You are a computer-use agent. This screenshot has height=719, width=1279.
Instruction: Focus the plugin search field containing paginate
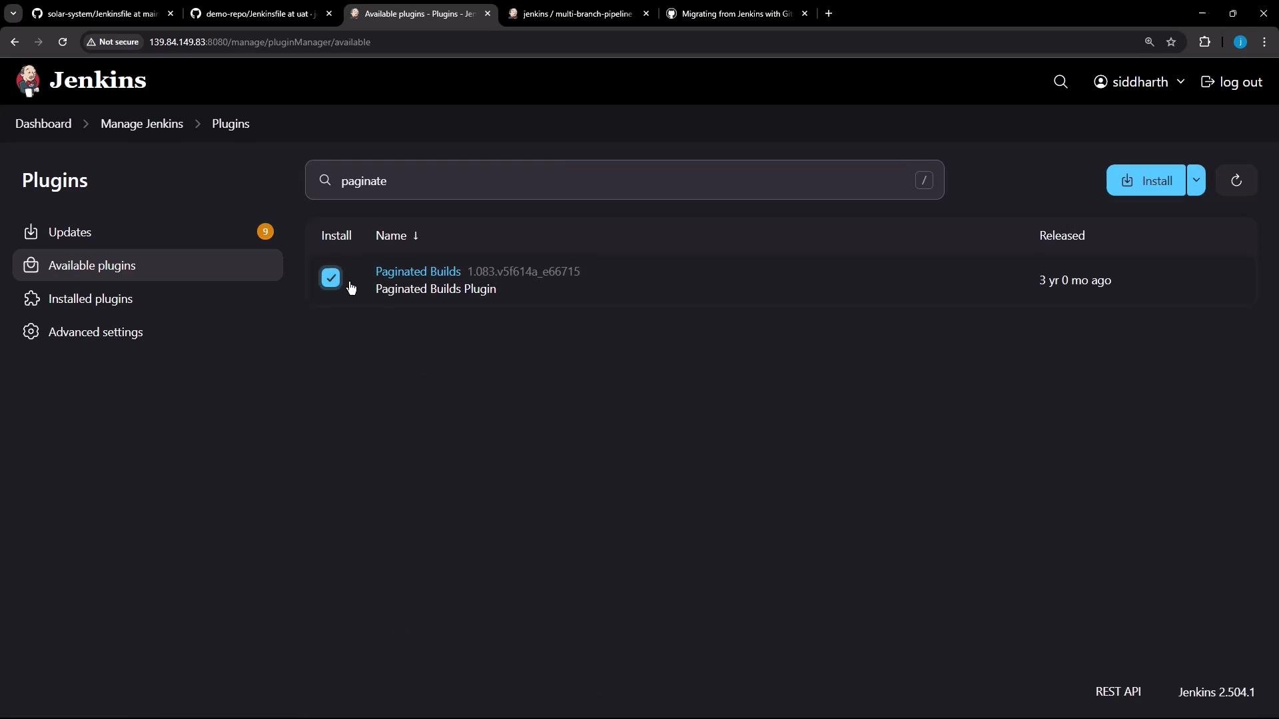point(625,180)
